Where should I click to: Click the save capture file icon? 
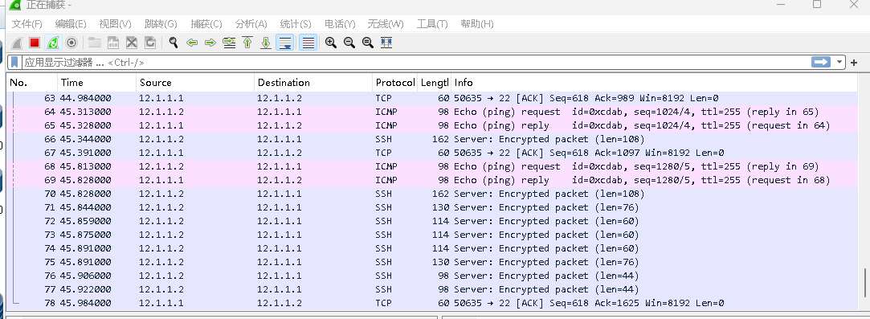pos(113,43)
